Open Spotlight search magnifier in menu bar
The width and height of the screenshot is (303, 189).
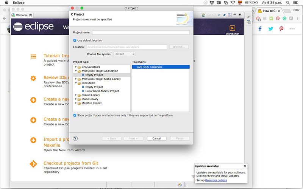[288, 3]
